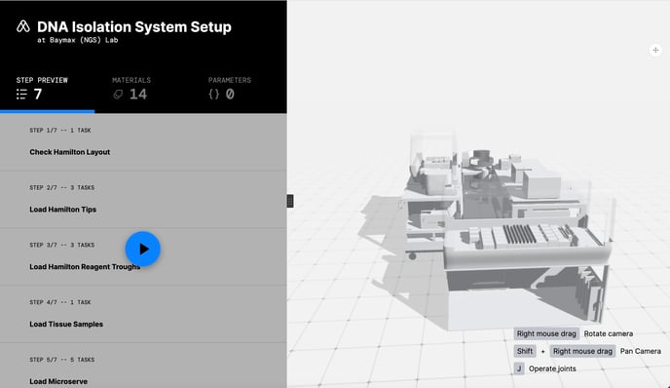Image resolution: width=670 pixels, height=388 pixels.
Task: Click the J key hint for joints
Action: (x=519, y=369)
